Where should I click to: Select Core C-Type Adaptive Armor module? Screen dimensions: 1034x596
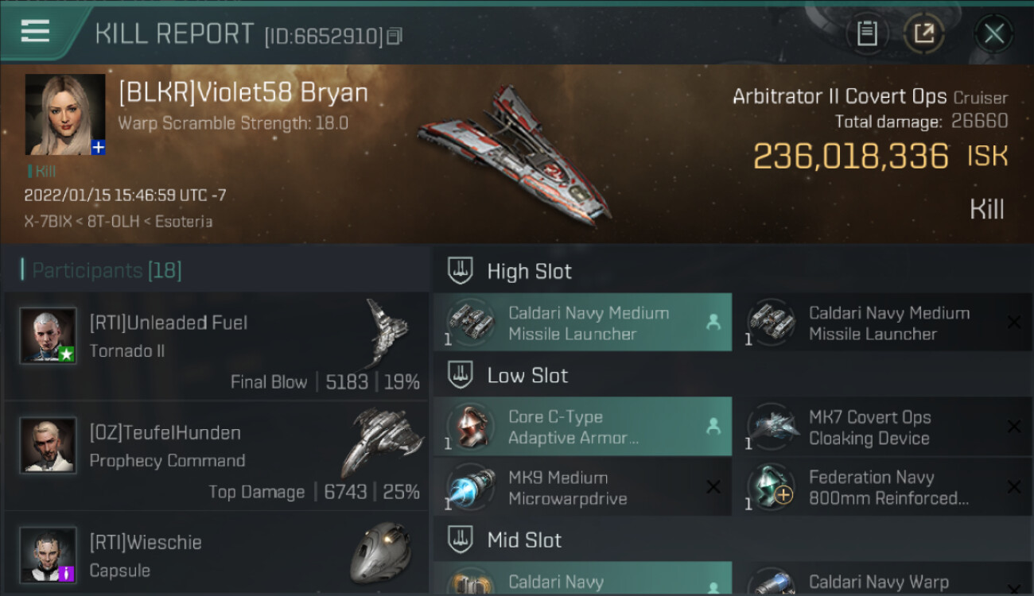click(582, 428)
